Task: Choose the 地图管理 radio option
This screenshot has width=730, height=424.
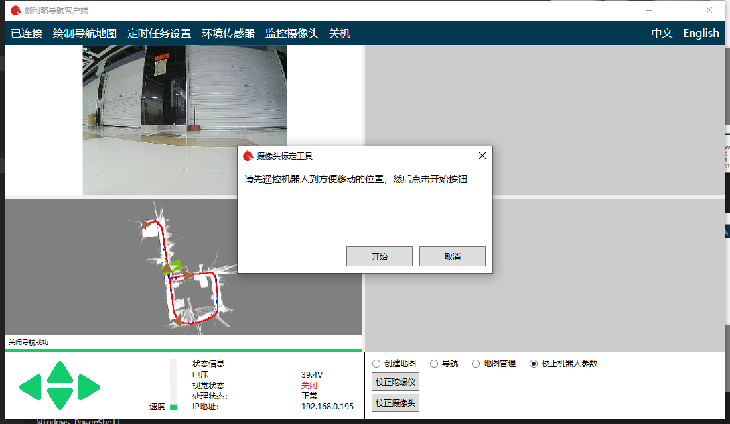Action: point(476,364)
